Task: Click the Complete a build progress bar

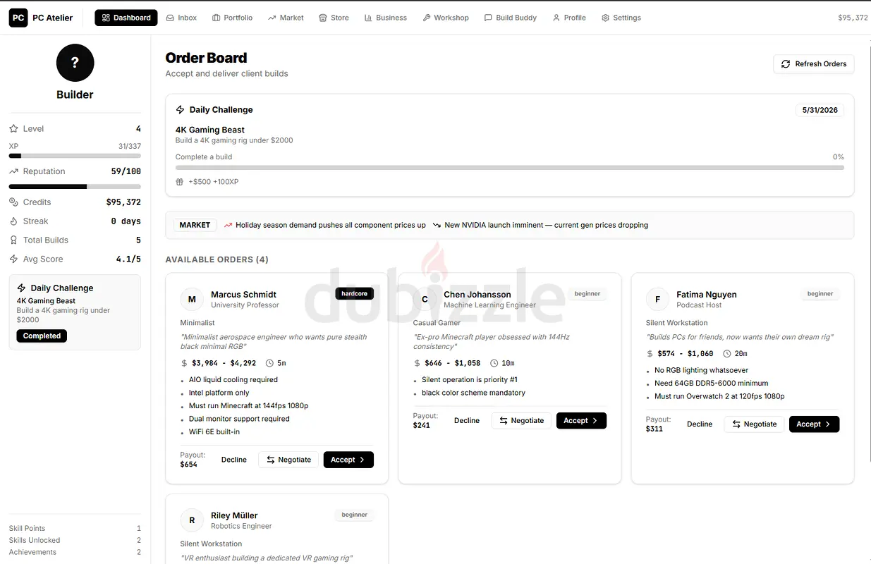Action: (510, 168)
